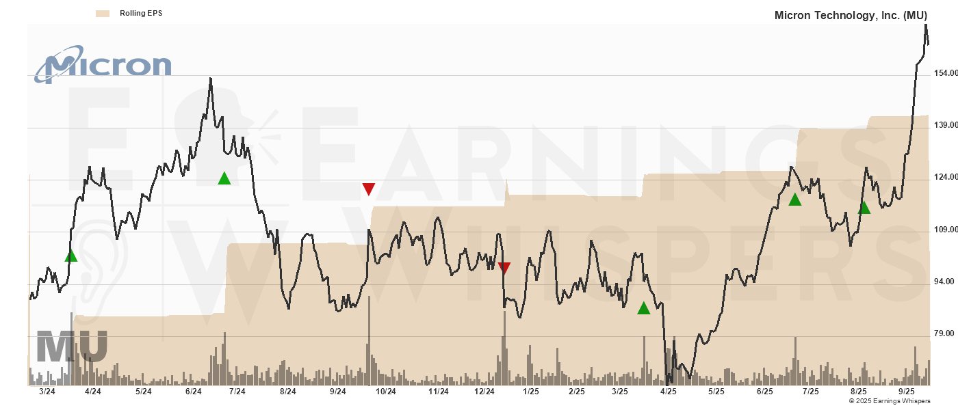This screenshot has width=958, height=410.
Task: Click the Rolling EPS legend label
Action: tap(141, 13)
